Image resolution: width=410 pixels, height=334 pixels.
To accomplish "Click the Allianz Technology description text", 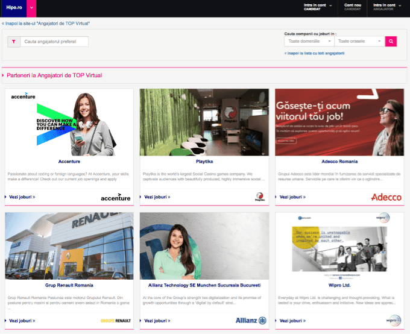I will (202, 300).
